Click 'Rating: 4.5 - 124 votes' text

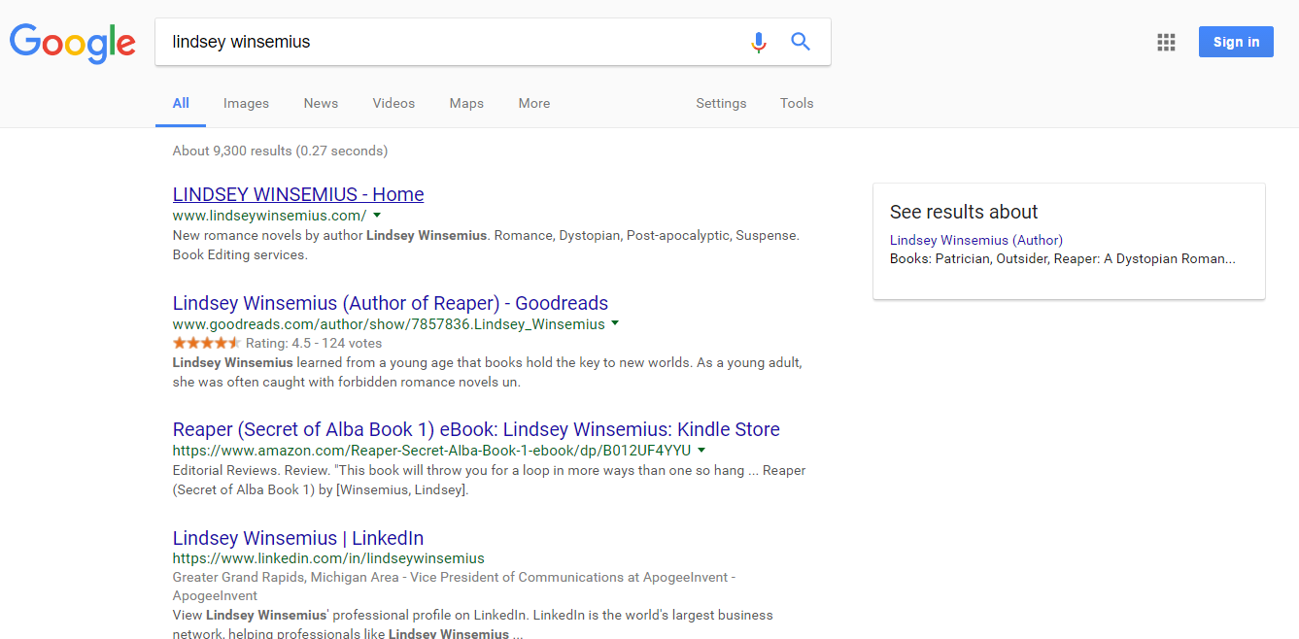click(314, 343)
